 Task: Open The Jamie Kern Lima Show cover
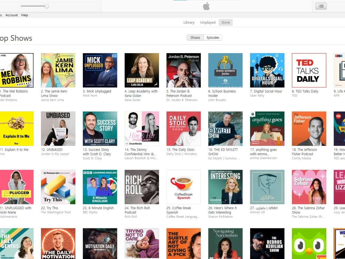pyautogui.click(x=58, y=70)
